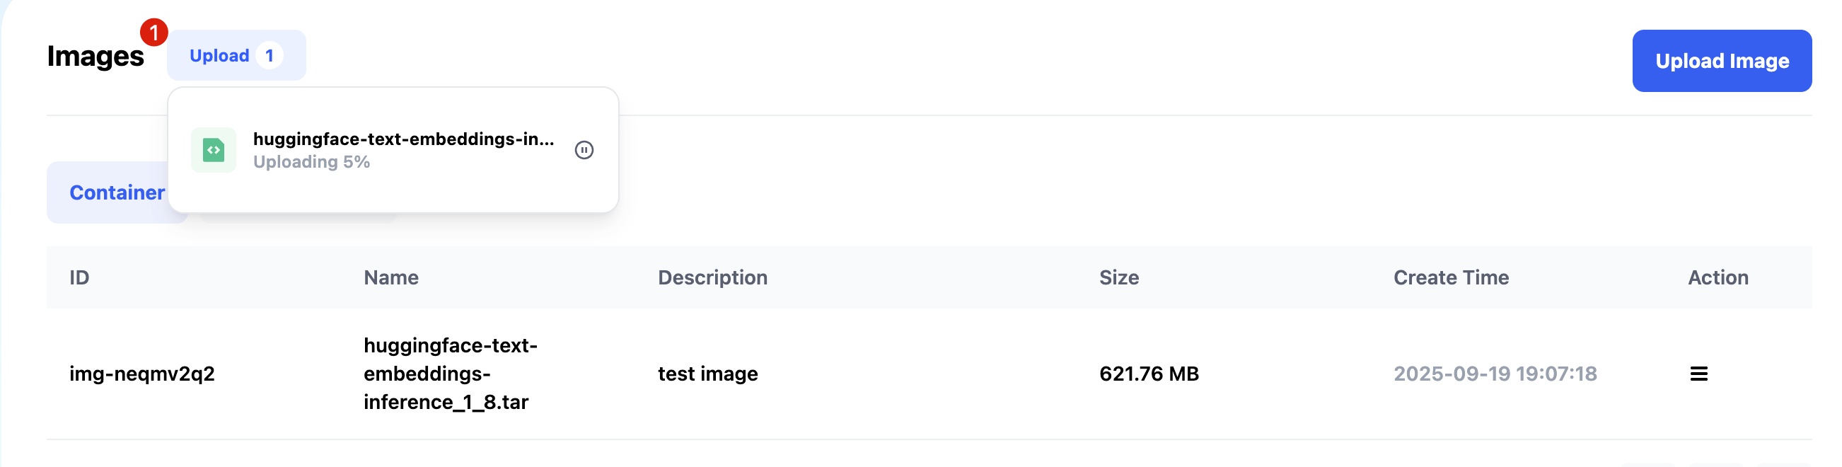This screenshot has width=1842, height=467.
Task: Switch to the Container tab
Action: coord(117,192)
